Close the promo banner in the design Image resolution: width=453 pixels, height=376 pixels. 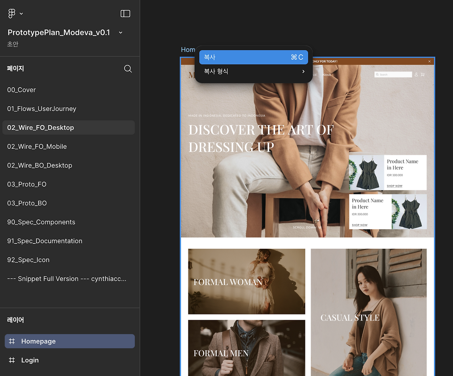[x=430, y=61]
